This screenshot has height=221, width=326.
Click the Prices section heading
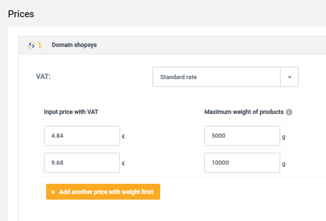click(21, 14)
